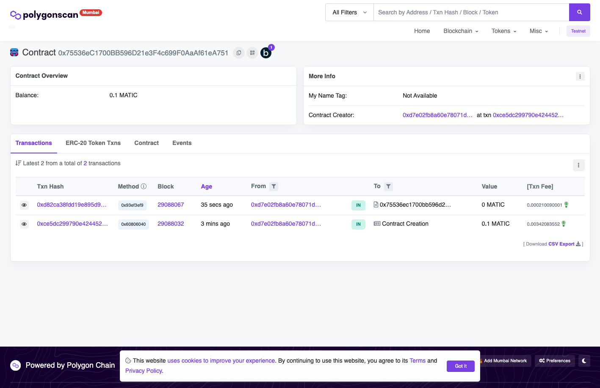This screenshot has width=600, height=388.
Task: Open transactions table three-dot options menu
Action: (578, 165)
